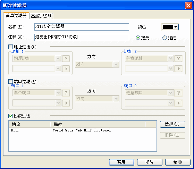194x169 pixels.
Task: Open the 任意端口 dropdown in 端口 2
Action: [149, 93]
